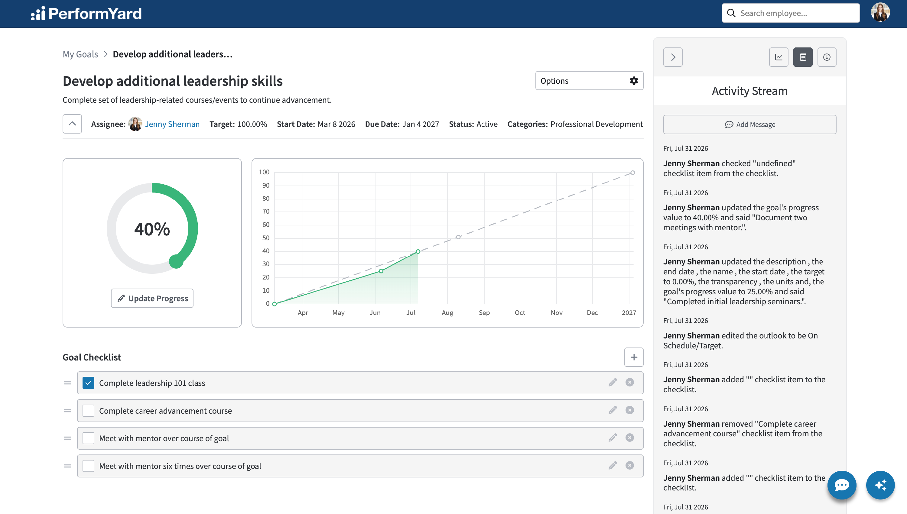
Task: Check Meet with mentor over course of goal
Action: [x=88, y=438]
